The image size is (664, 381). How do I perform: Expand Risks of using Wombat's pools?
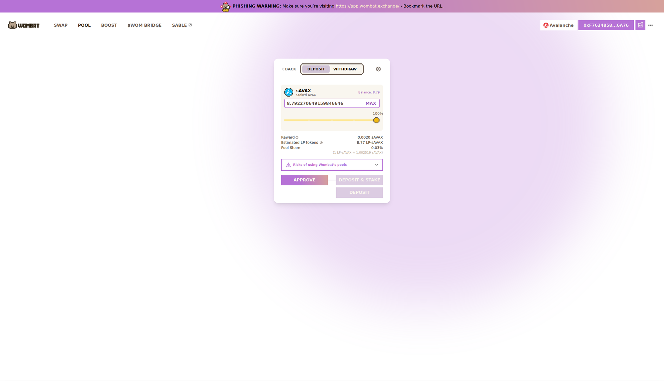click(x=332, y=165)
